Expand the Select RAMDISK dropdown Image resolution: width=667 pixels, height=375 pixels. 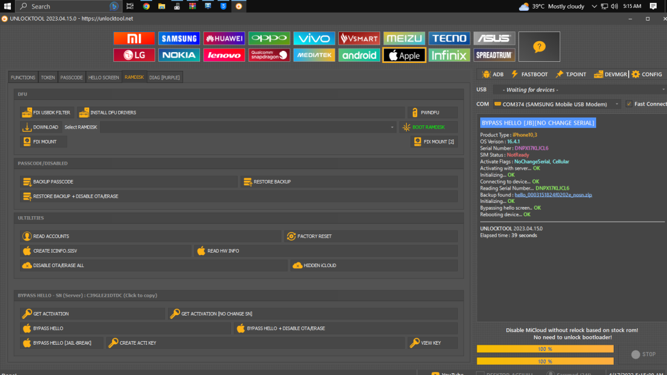(392, 127)
